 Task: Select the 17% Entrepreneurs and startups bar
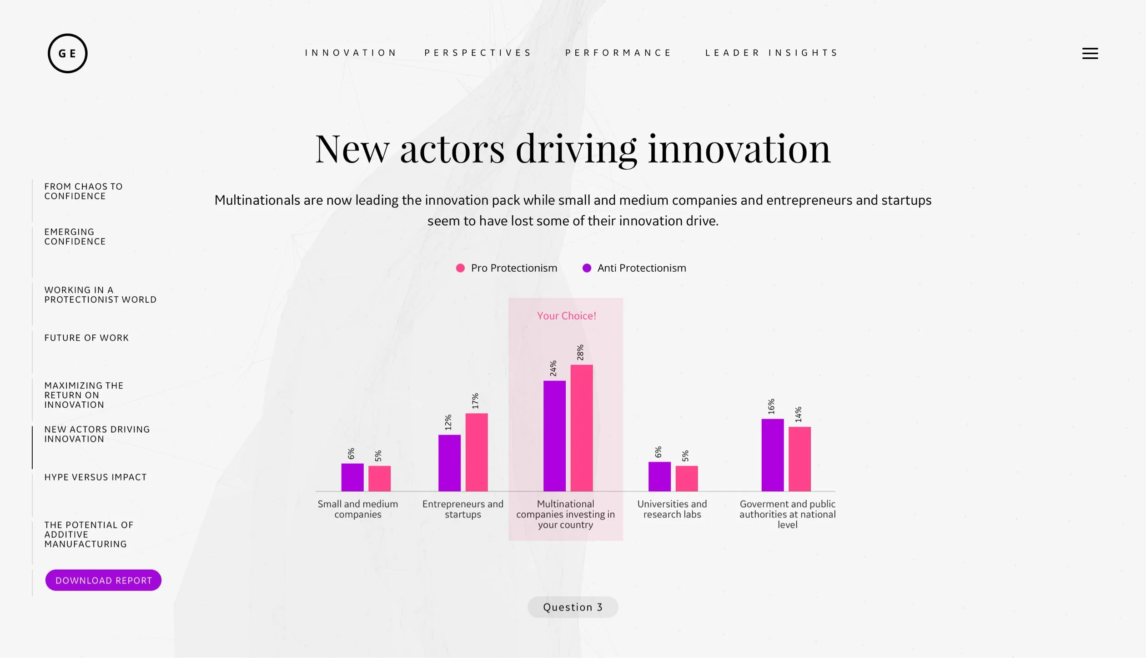pyautogui.click(x=477, y=452)
